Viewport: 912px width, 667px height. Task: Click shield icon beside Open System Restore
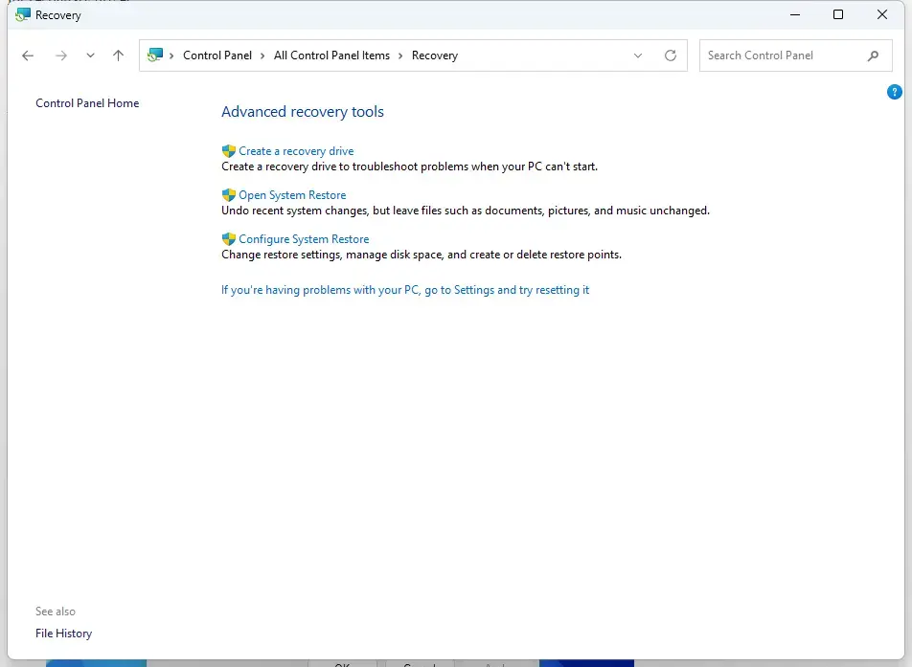[229, 195]
